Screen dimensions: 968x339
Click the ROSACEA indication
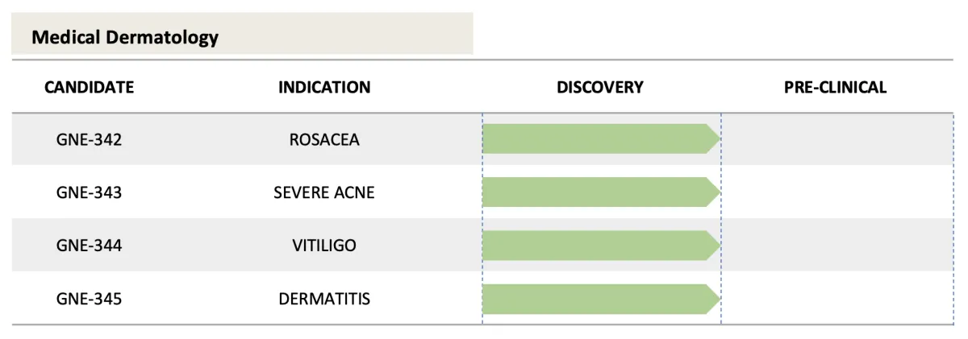[324, 139]
